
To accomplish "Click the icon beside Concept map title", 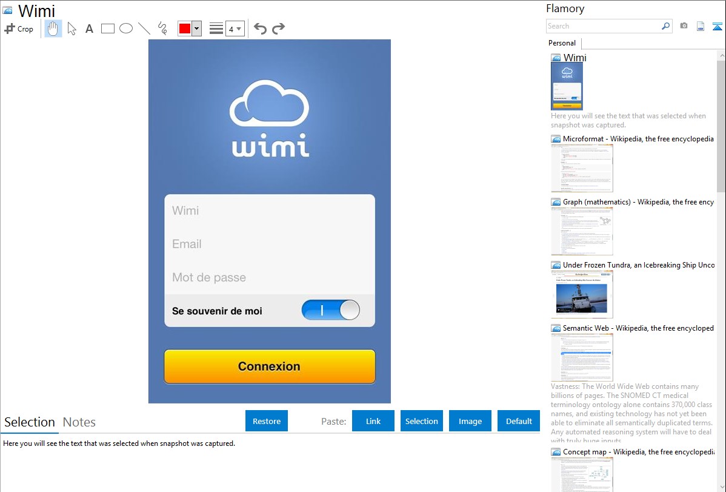I will [556, 451].
